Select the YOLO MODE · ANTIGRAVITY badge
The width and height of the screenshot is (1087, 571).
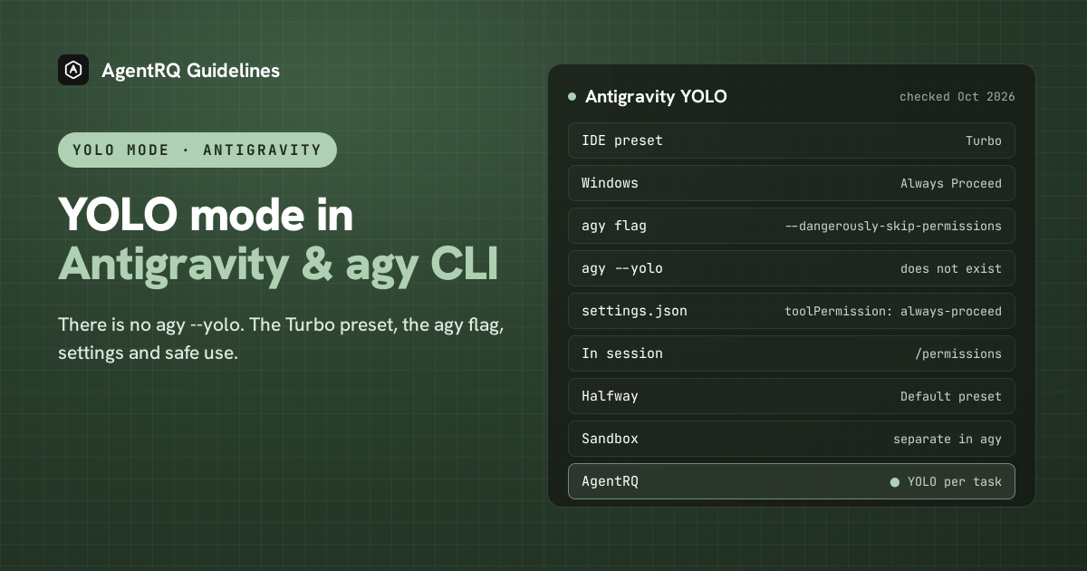point(197,150)
